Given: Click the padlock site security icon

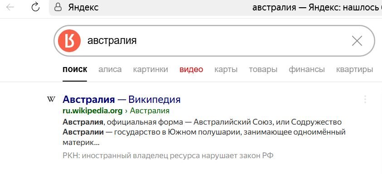Looking at the screenshot, I should 58,7.
